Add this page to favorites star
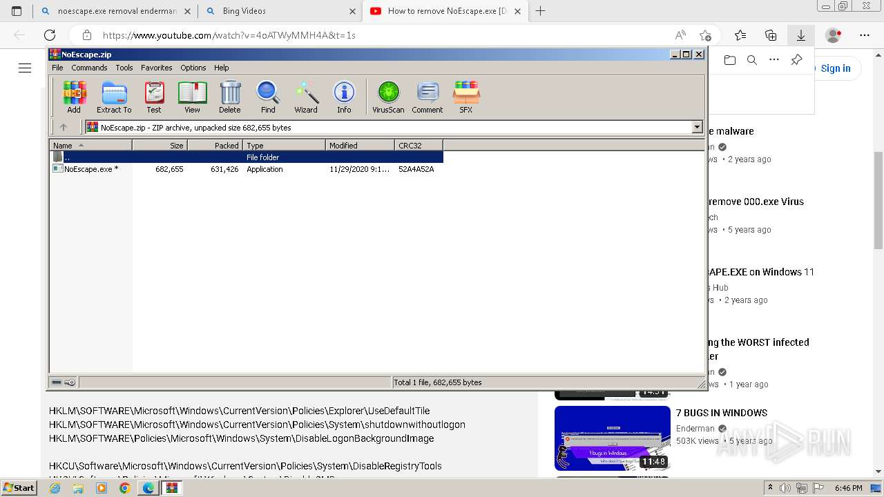Viewport: 884px width, 497px height. coord(705,35)
